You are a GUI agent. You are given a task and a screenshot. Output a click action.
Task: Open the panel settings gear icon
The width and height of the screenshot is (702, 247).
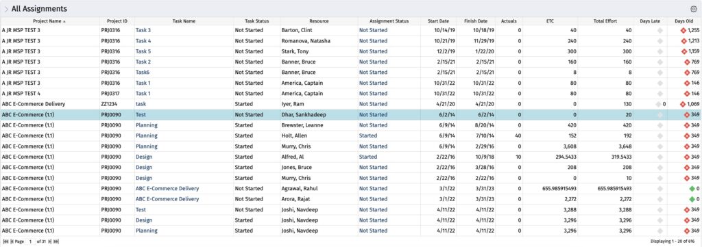[694, 9]
